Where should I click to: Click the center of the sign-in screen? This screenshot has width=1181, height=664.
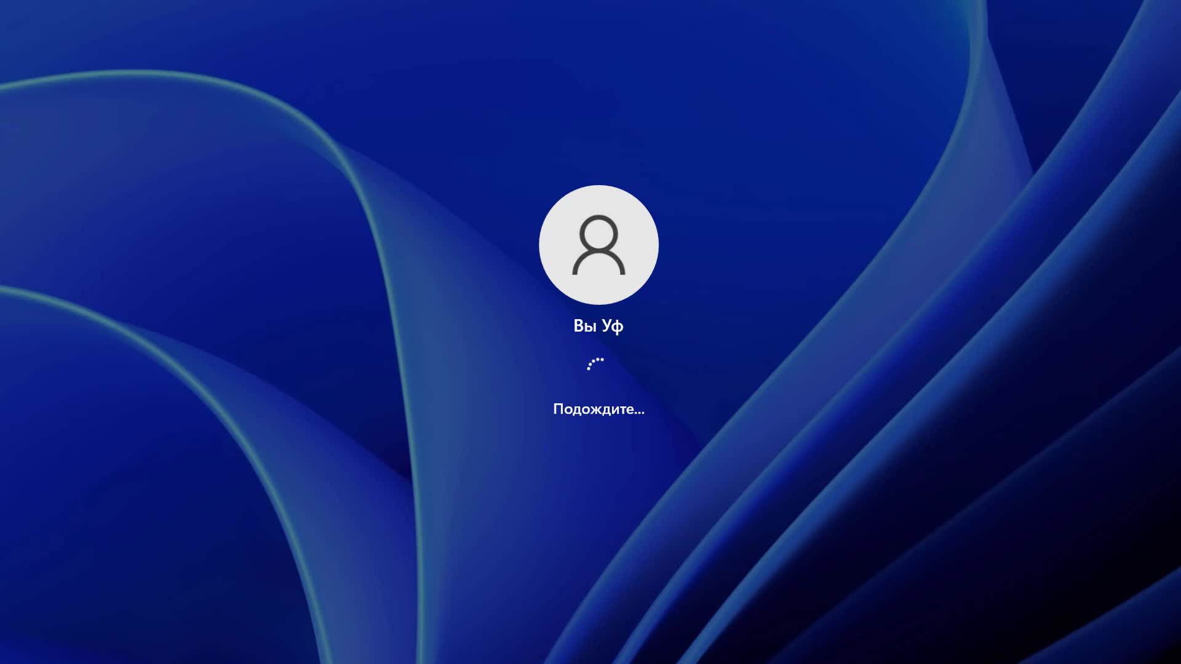(590, 332)
